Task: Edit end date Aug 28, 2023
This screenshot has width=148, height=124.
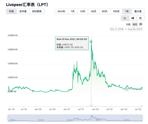Action: (x=135, y=29)
